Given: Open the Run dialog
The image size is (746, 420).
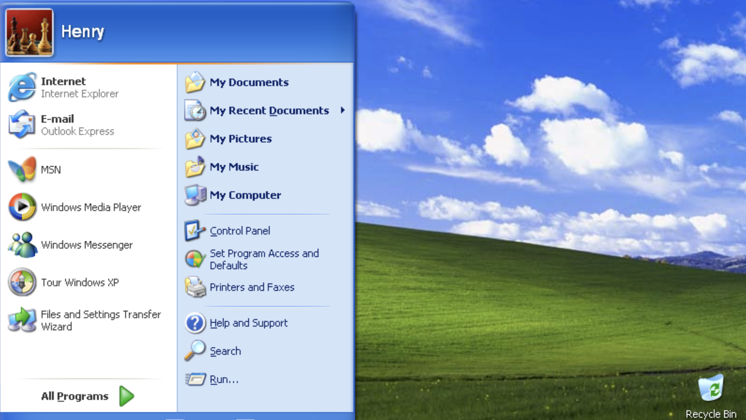Looking at the screenshot, I should 224,379.
